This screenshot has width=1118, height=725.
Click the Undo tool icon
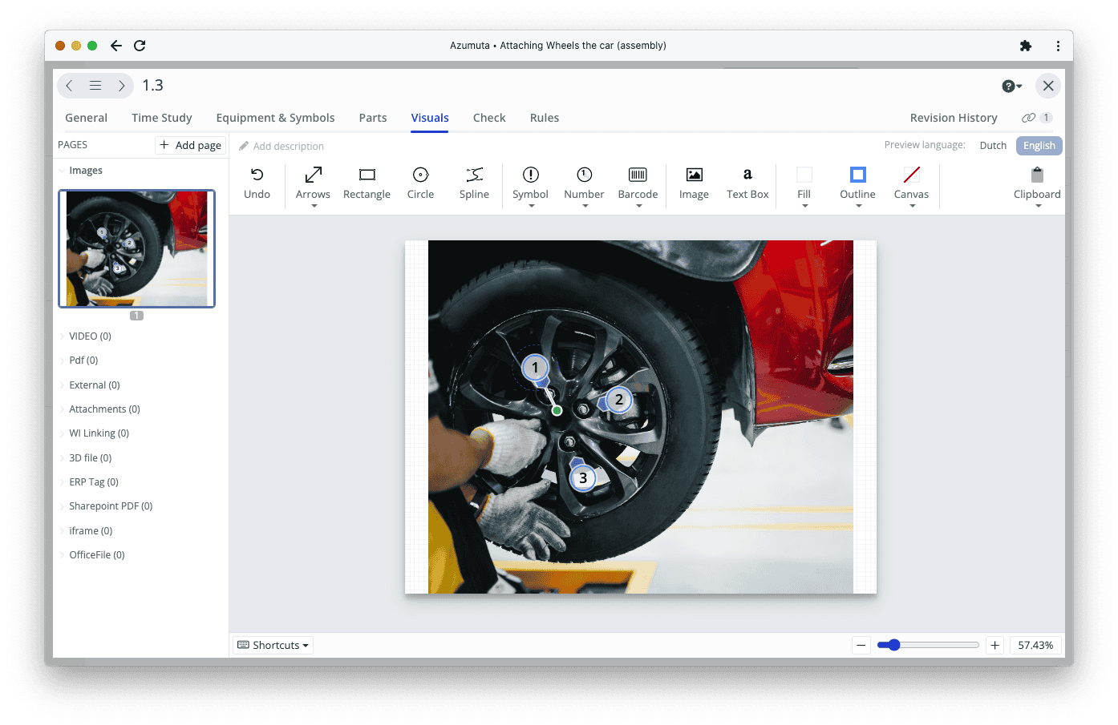[x=257, y=175]
